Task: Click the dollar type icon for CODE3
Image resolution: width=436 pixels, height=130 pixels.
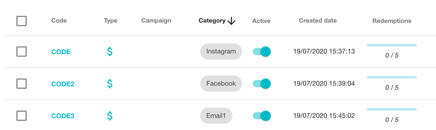Action: click(x=109, y=116)
